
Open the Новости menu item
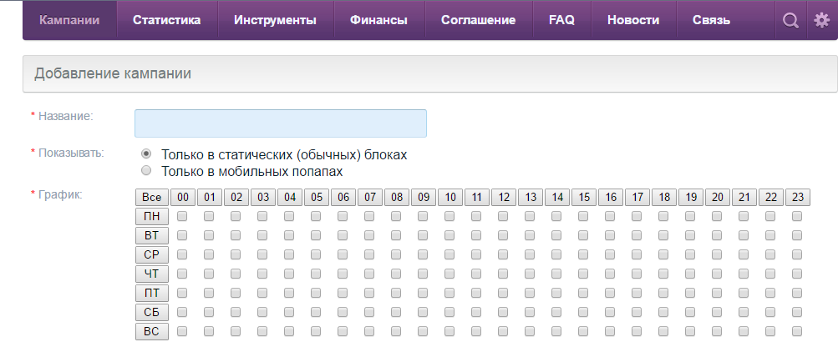[633, 20]
